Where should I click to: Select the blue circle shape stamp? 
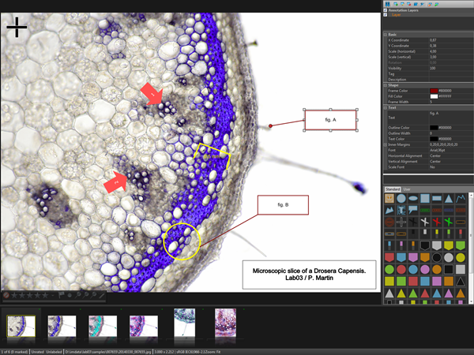[x=403, y=199]
